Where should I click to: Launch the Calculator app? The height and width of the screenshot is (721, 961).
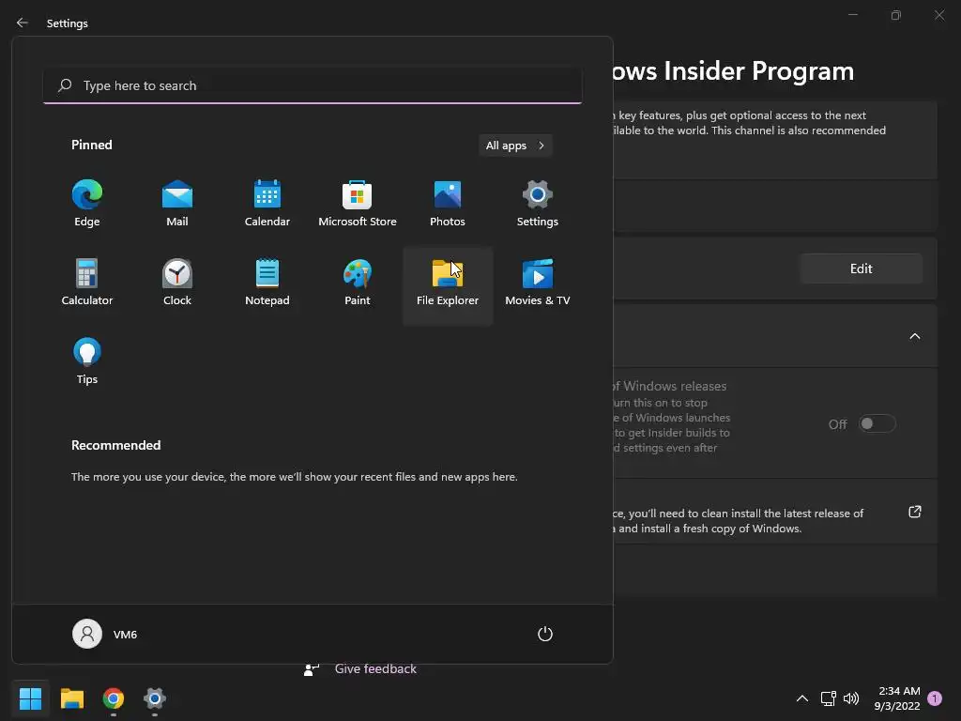pos(87,283)
